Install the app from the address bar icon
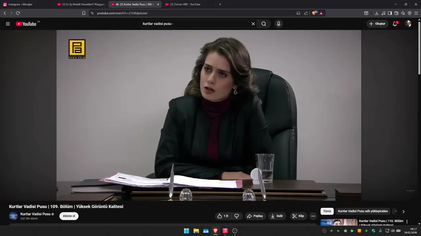 tap(298, 13)
